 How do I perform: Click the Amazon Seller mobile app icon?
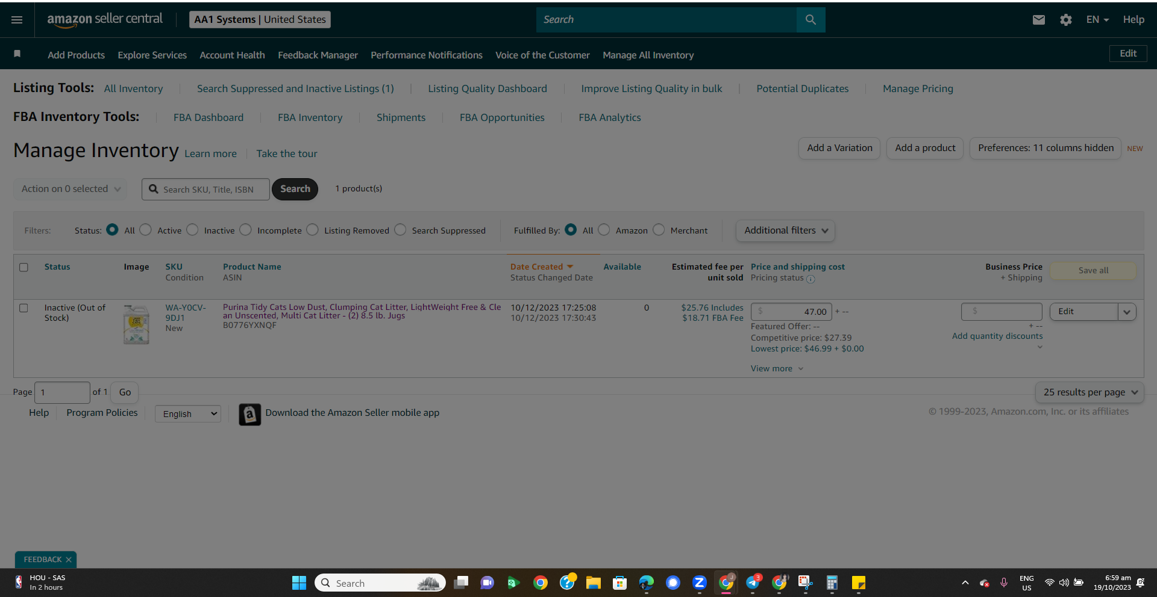pos(249,414)
